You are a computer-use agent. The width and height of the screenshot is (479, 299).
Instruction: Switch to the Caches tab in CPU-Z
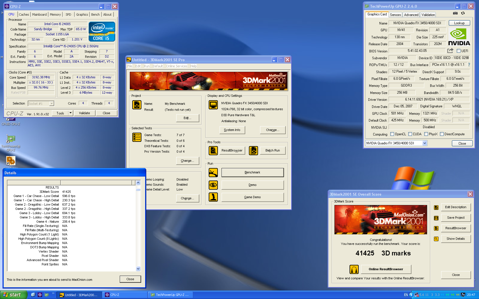(x=24, y=15)
